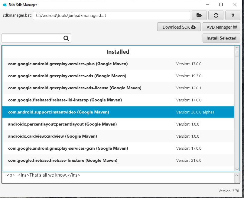Select the androidx percentlayout row
Screen dimensions: 244x198
[118, 124]
